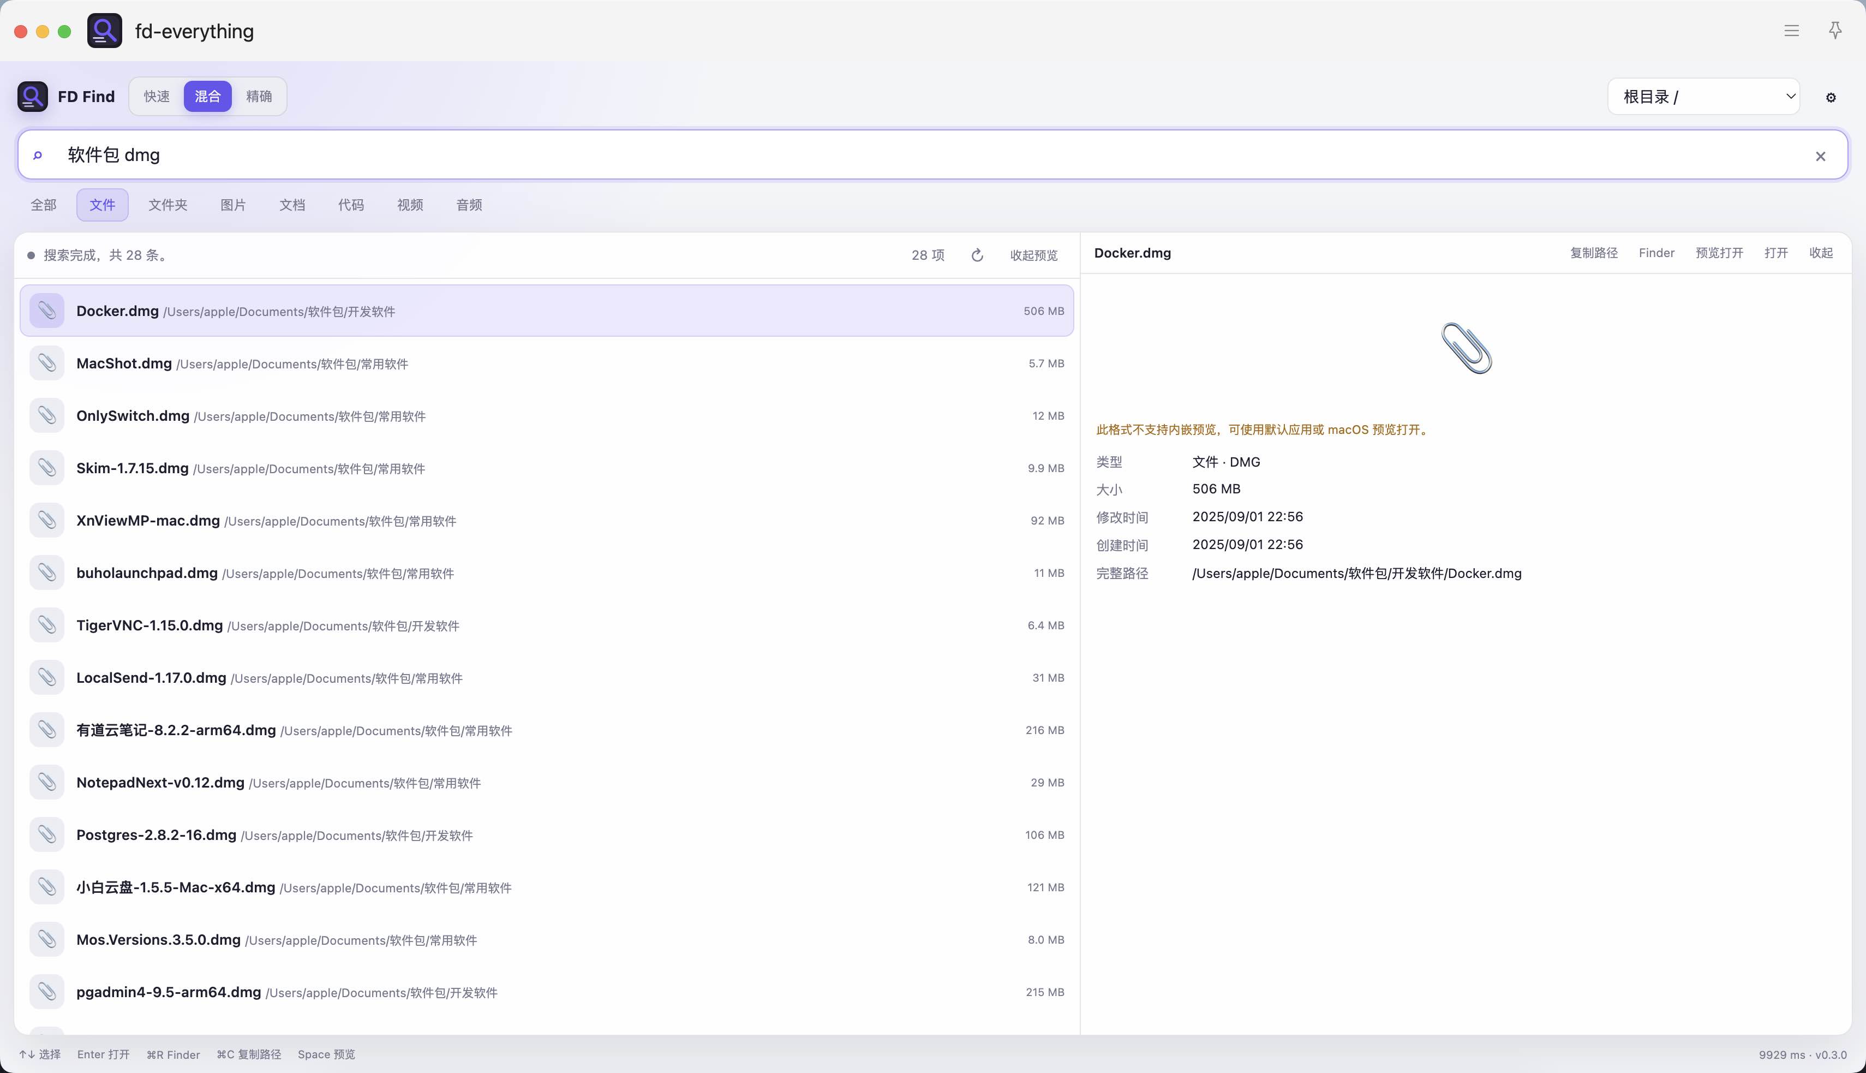This screenshot has width=1866, height=1073.
Task: Select the Mos.Versions.3.5.0.dmg file name
Action: pos(158,939)
